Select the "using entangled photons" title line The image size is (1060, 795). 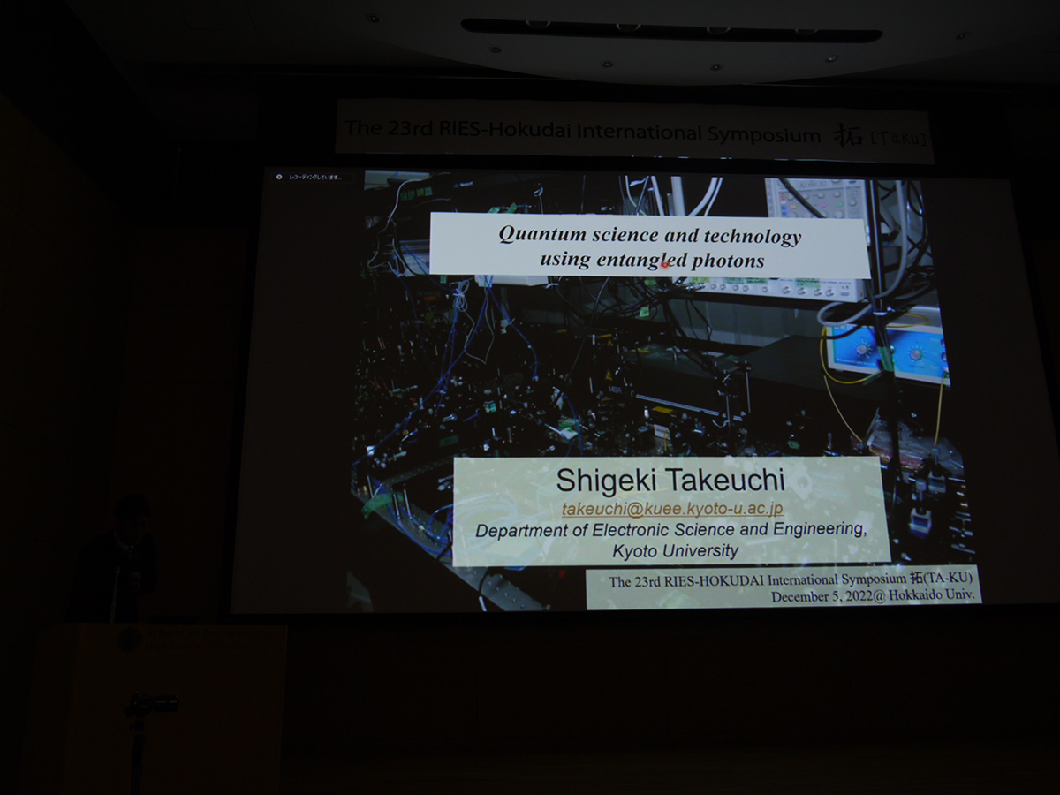tap(652, 261)
